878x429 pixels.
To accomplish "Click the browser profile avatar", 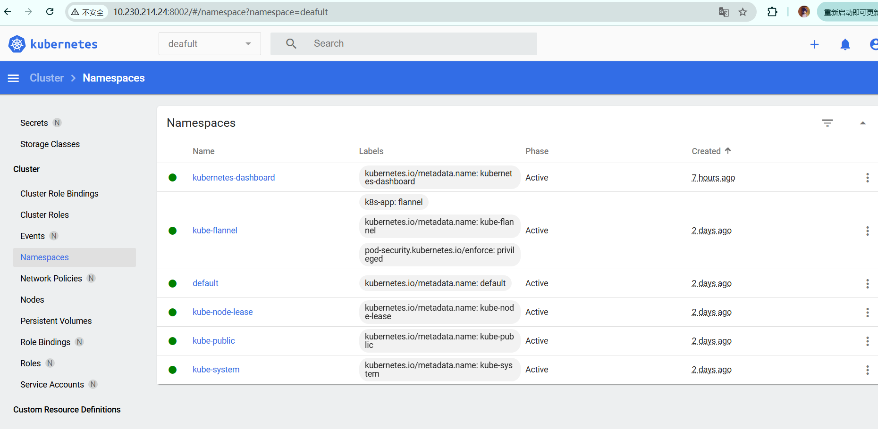I will pos(804,12).
